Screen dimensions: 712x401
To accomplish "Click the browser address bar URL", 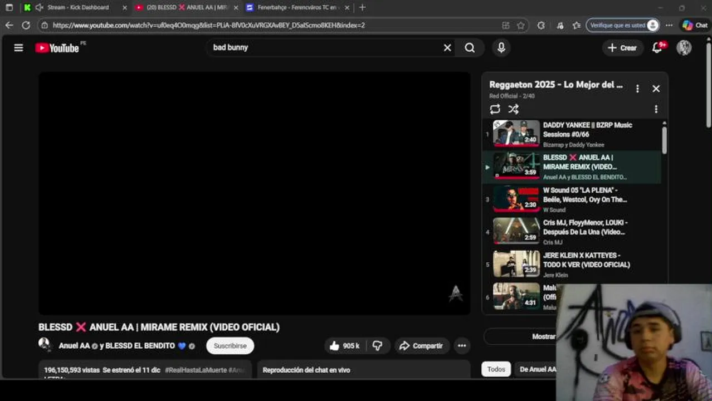I will [209, 25].
